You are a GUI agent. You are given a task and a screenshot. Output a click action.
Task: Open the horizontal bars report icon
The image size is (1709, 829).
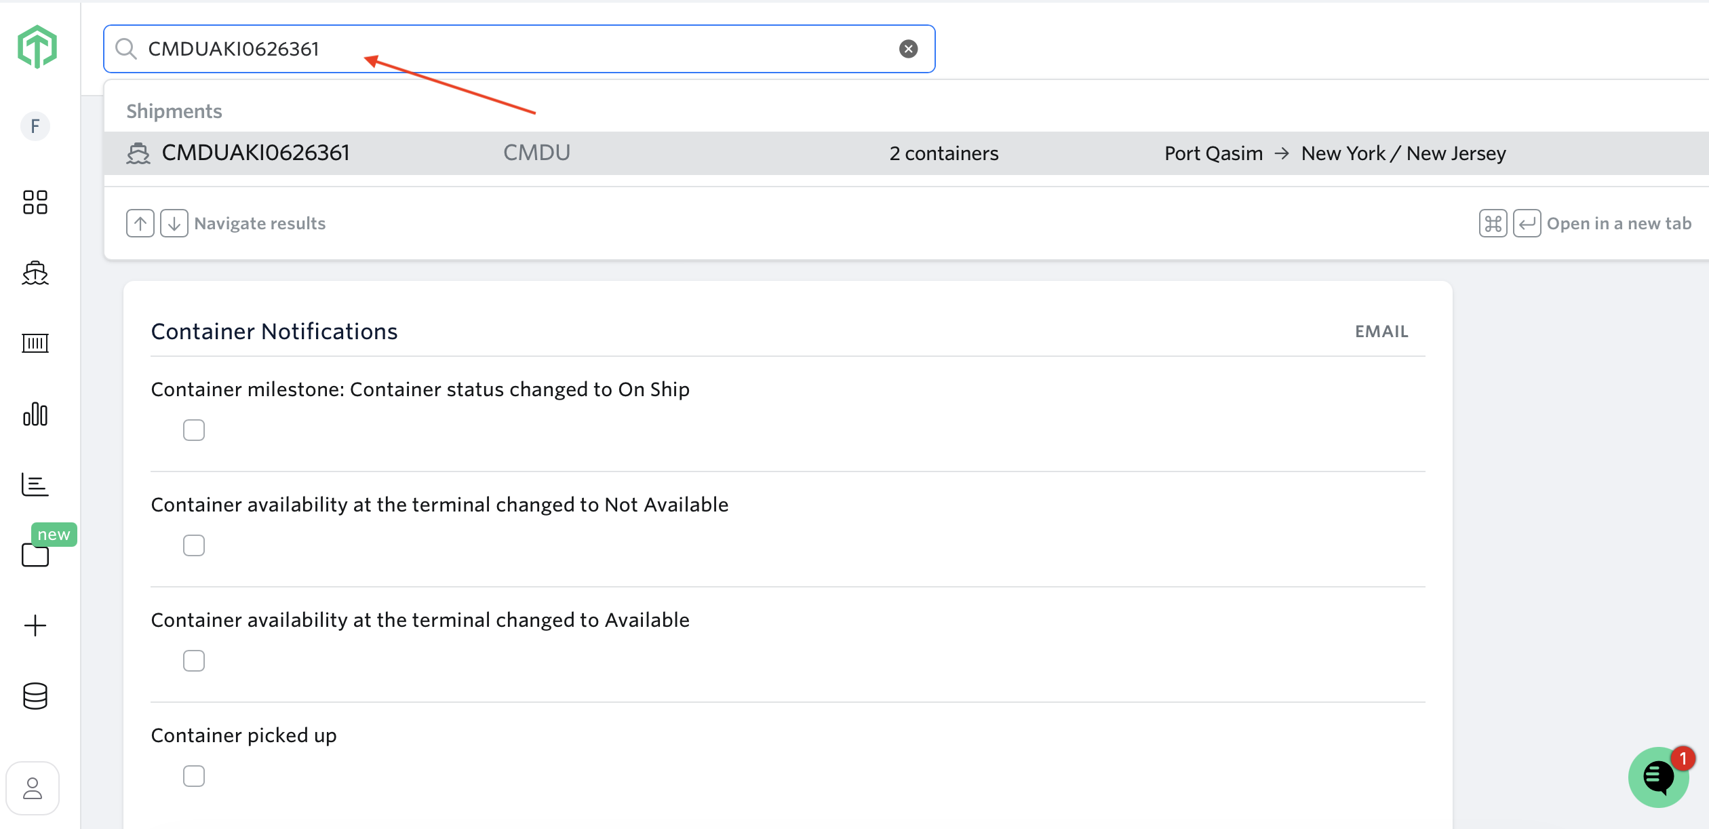point(35,484)
